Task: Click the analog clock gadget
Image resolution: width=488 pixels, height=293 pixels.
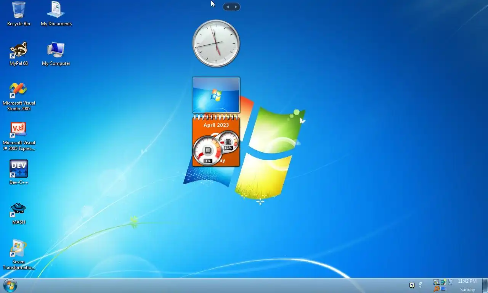Action: 216,43
